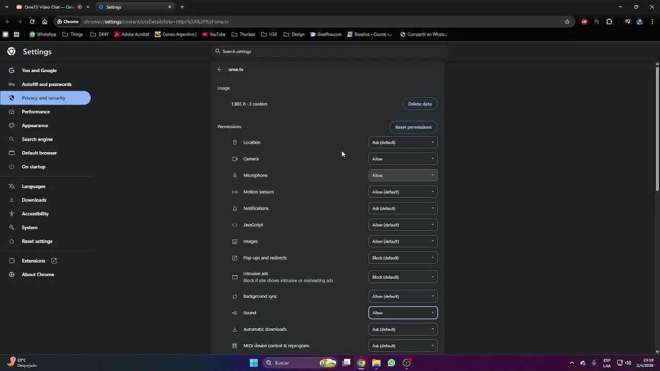
Task: Open a new tab with the plus icon
Action: tap(182, 7)
